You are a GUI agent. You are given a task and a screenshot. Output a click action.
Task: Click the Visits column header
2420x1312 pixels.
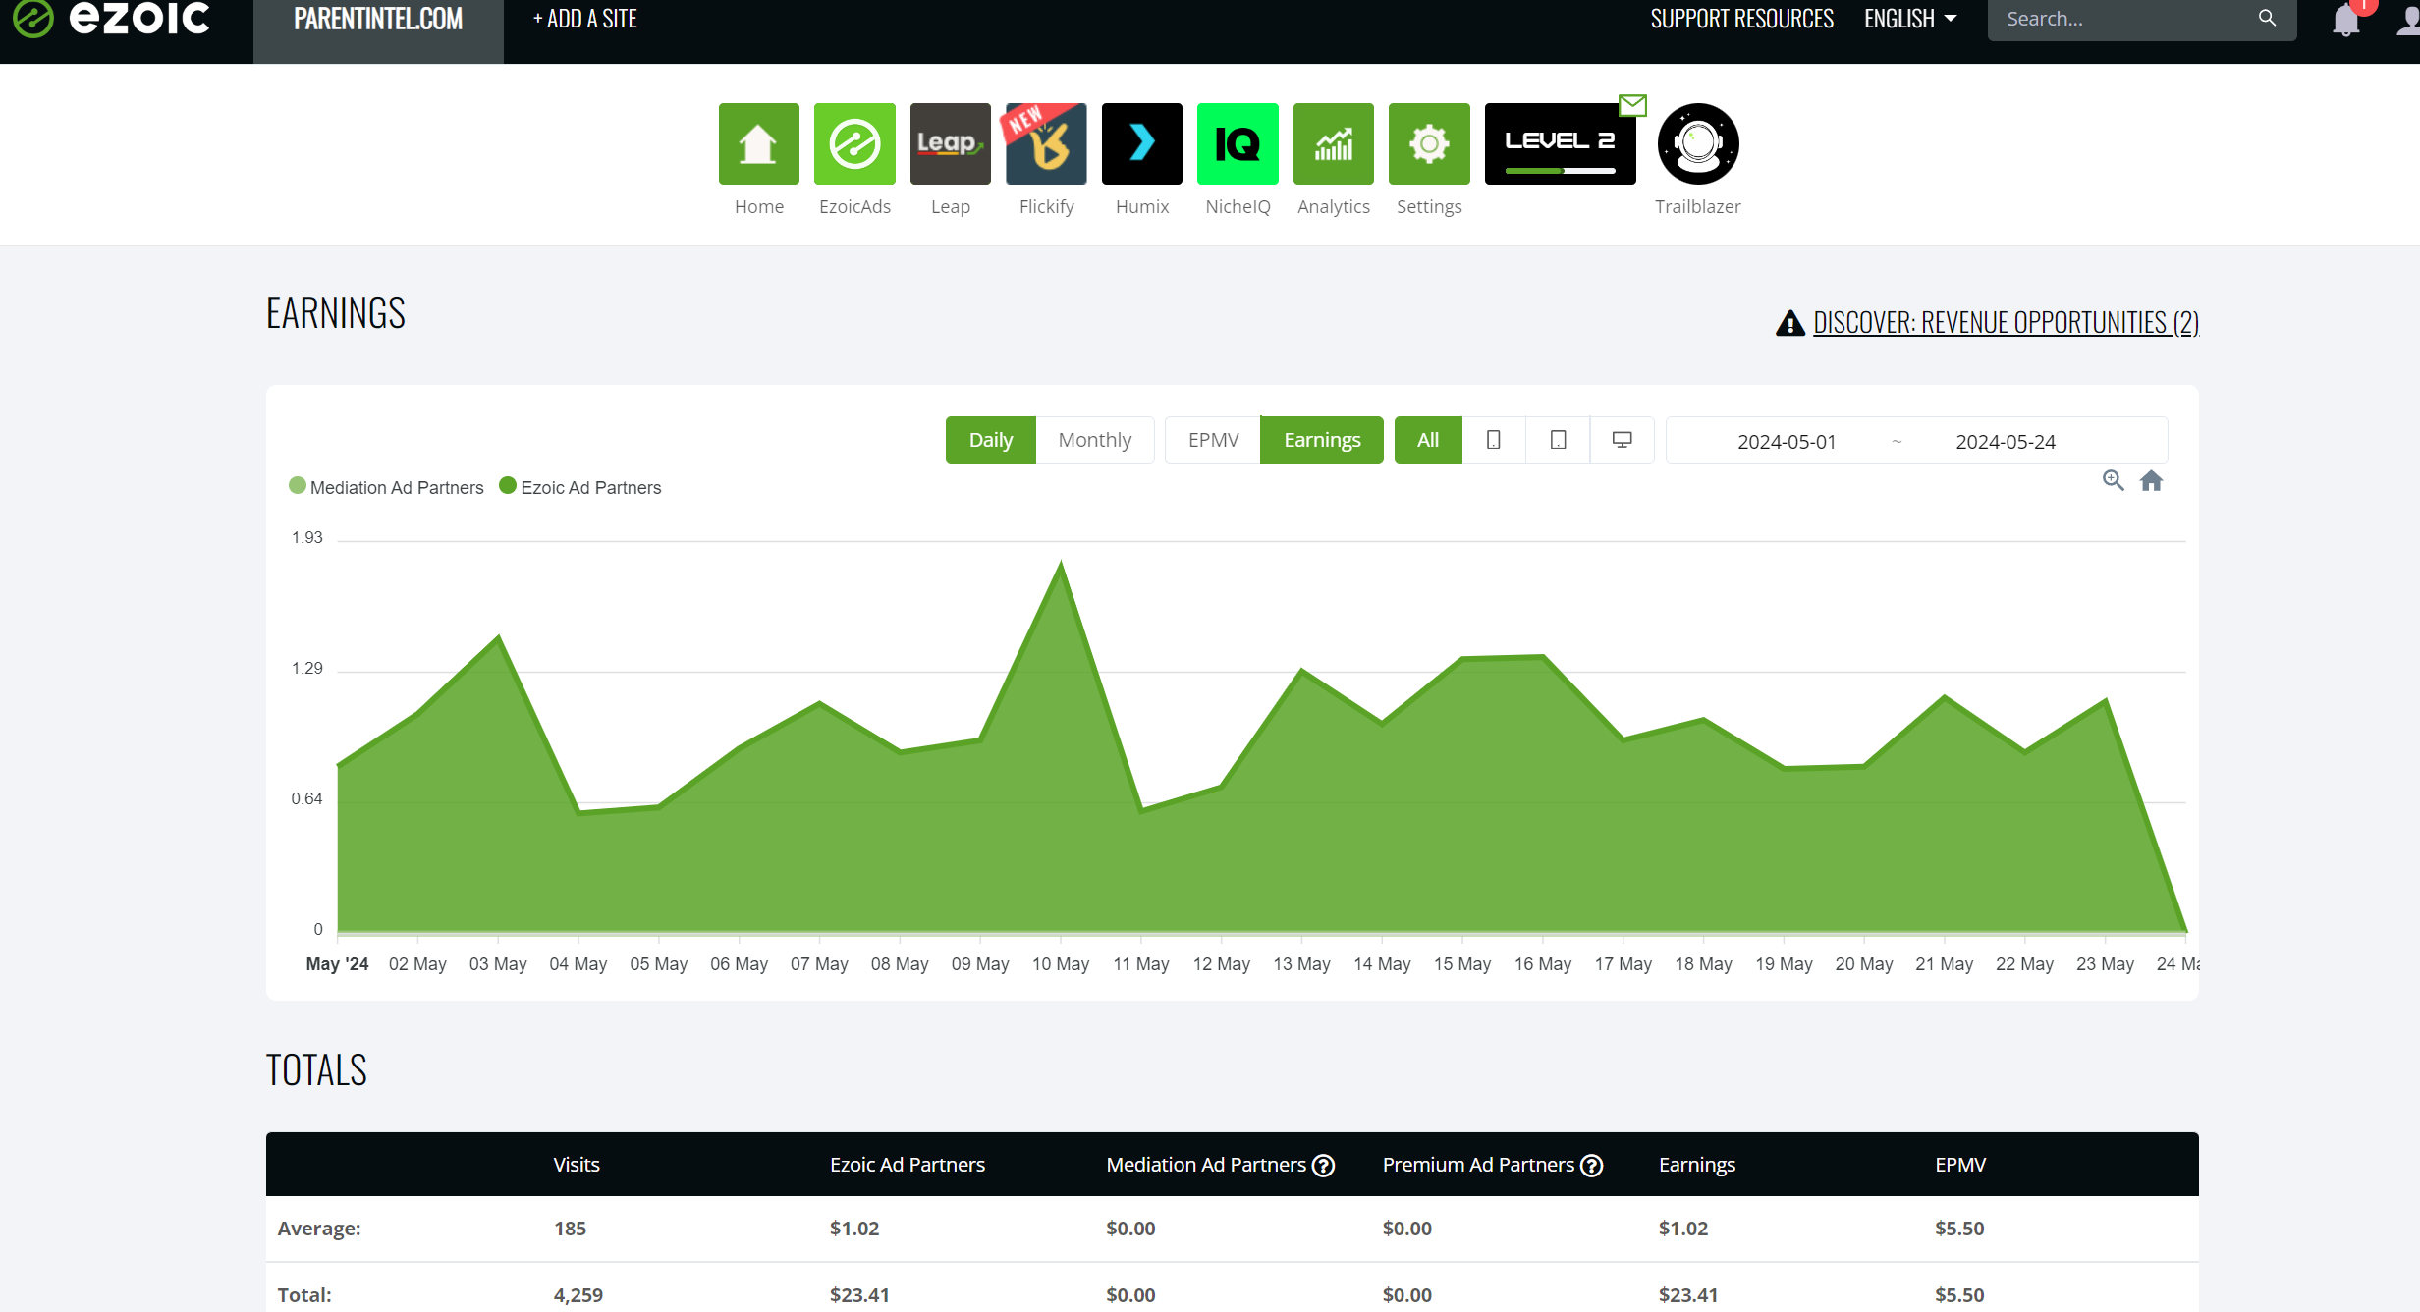pos(577,1165)
